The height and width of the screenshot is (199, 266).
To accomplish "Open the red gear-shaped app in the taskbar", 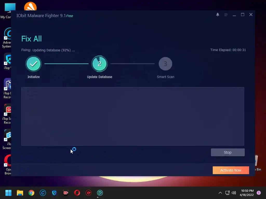I will point(89,193).
